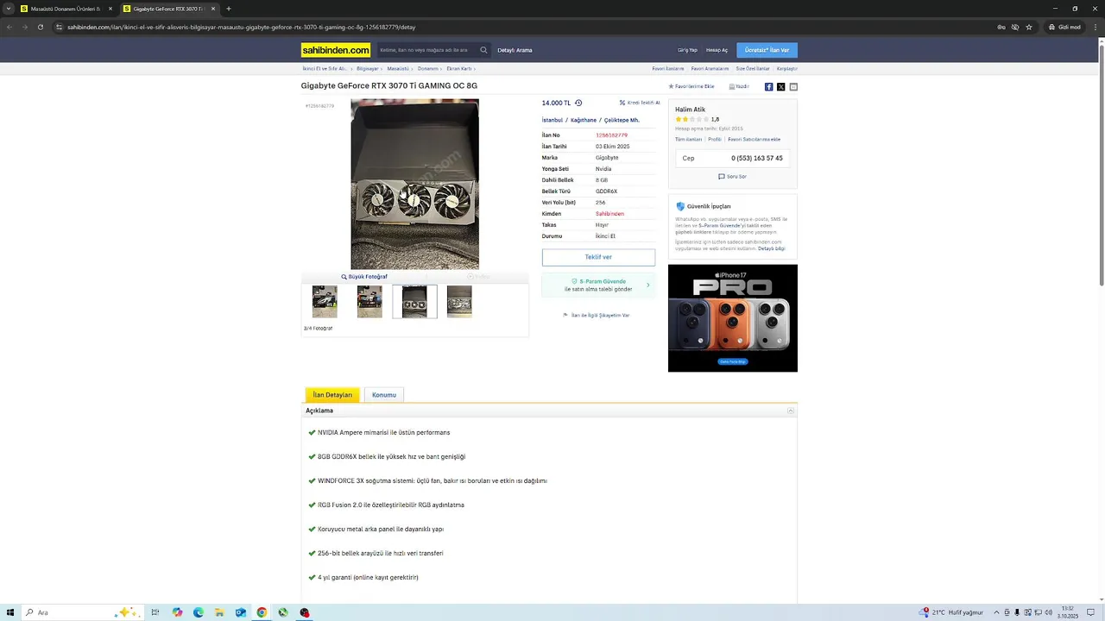Switch to Masaüstü Donanım browser tab
The image size is (1105, 621).
click(x=65, y=9)
